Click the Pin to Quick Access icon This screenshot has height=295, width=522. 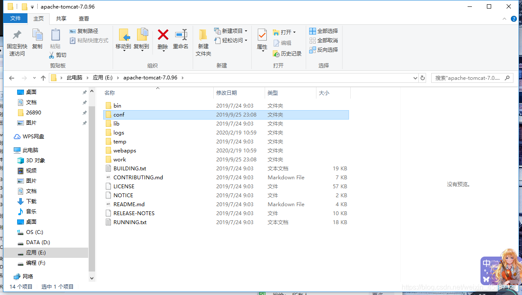(x=17, y=35)
